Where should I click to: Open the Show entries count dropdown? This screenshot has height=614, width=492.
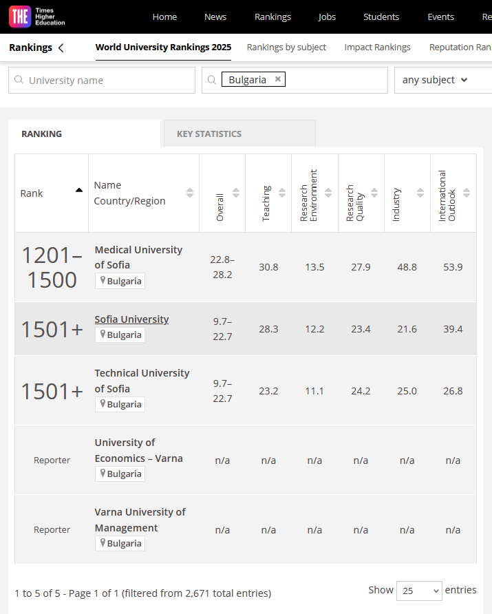click(x=418, y=591)
